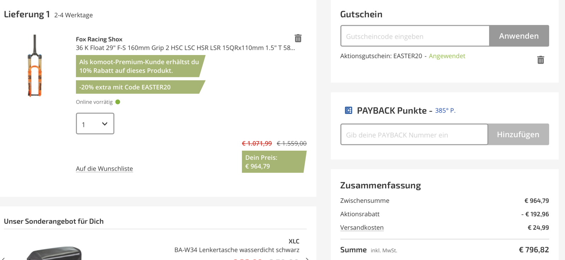Click the chevron arrow in quantity selector
Image resolution: width=565 pixels, height=260 pixels.
(x=105, y=124)
